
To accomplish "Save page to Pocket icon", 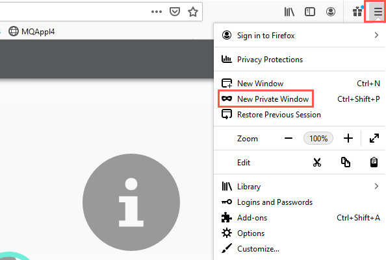I will [x=175, y=12].
